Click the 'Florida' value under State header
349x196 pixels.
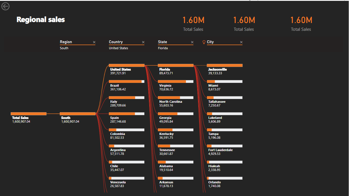(163, 48)
